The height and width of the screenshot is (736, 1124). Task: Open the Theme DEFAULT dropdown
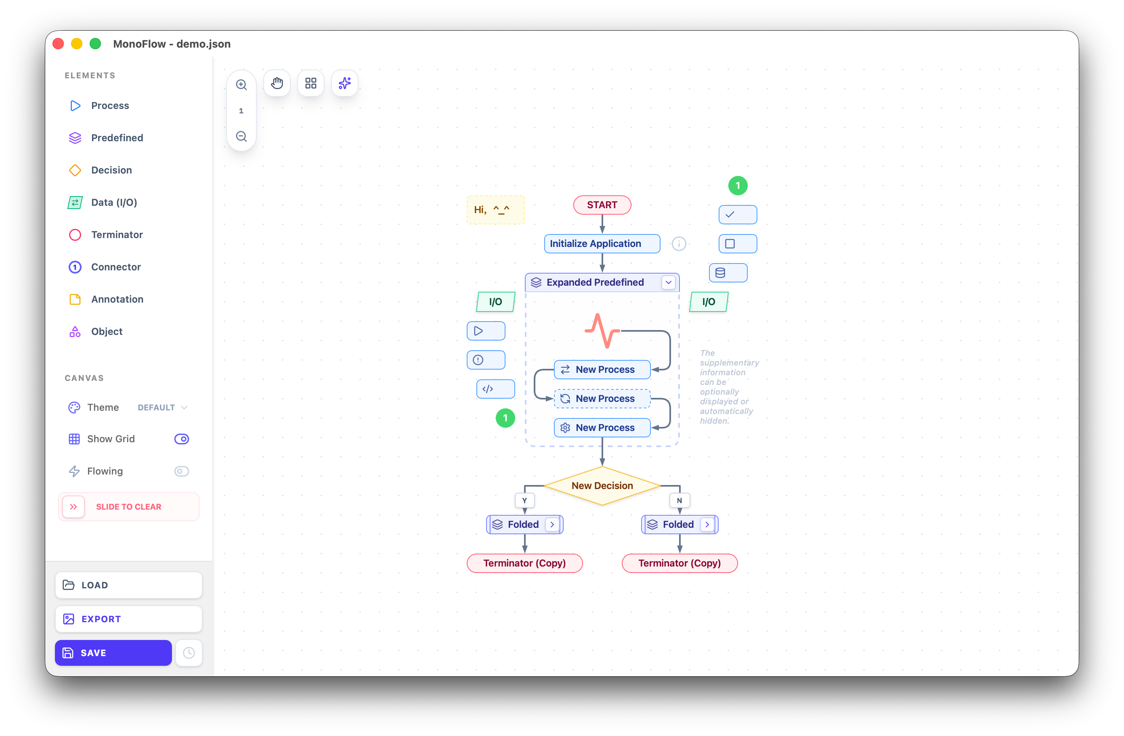click(x=162, y=408)
